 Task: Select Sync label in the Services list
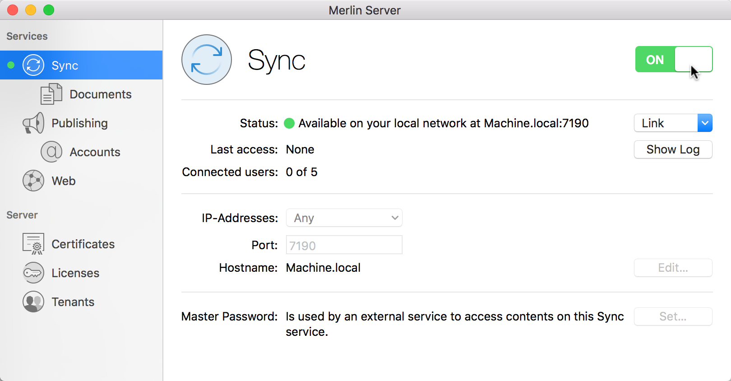[x=65, y=65]
